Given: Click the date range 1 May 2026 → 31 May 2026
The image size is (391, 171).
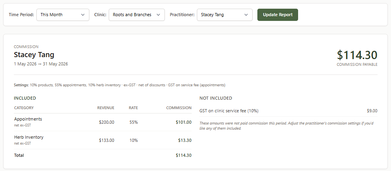Looking at the screenshot, I should (41, 64).
